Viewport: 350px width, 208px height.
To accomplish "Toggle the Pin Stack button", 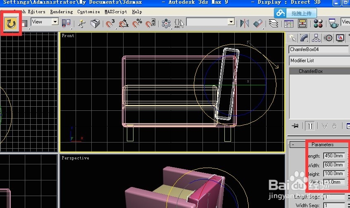I will pyautogui.click(x=295, y=126).
